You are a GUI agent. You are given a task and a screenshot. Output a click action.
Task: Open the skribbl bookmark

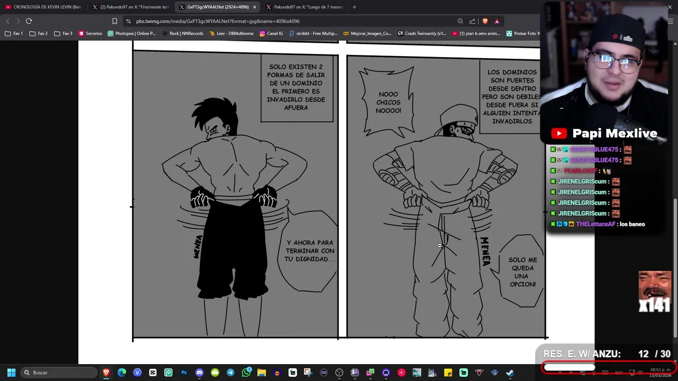(313, 33)
